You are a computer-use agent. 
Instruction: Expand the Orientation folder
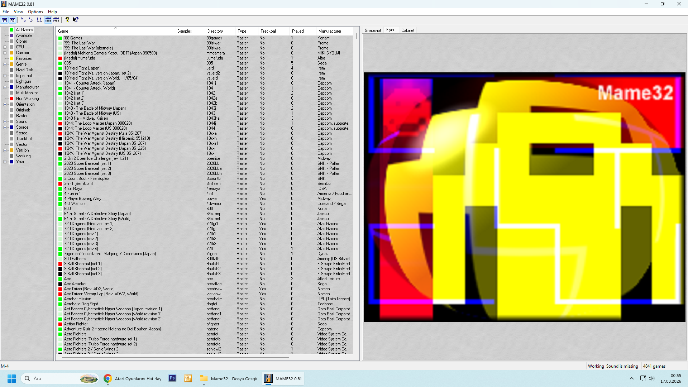click(x=5, y=104)
